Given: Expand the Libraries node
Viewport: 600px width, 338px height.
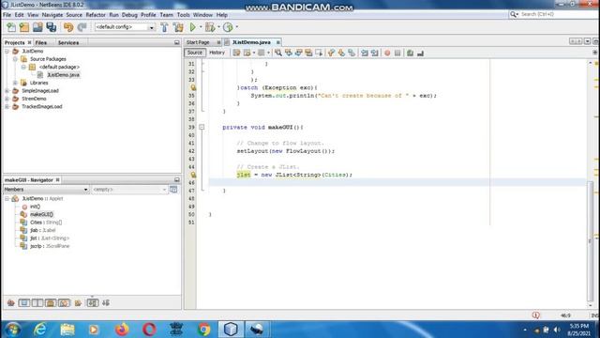Looking at the screenshot, I should [x=15, y=83].
